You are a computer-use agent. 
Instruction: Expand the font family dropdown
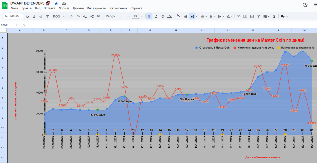pos(113,16)
